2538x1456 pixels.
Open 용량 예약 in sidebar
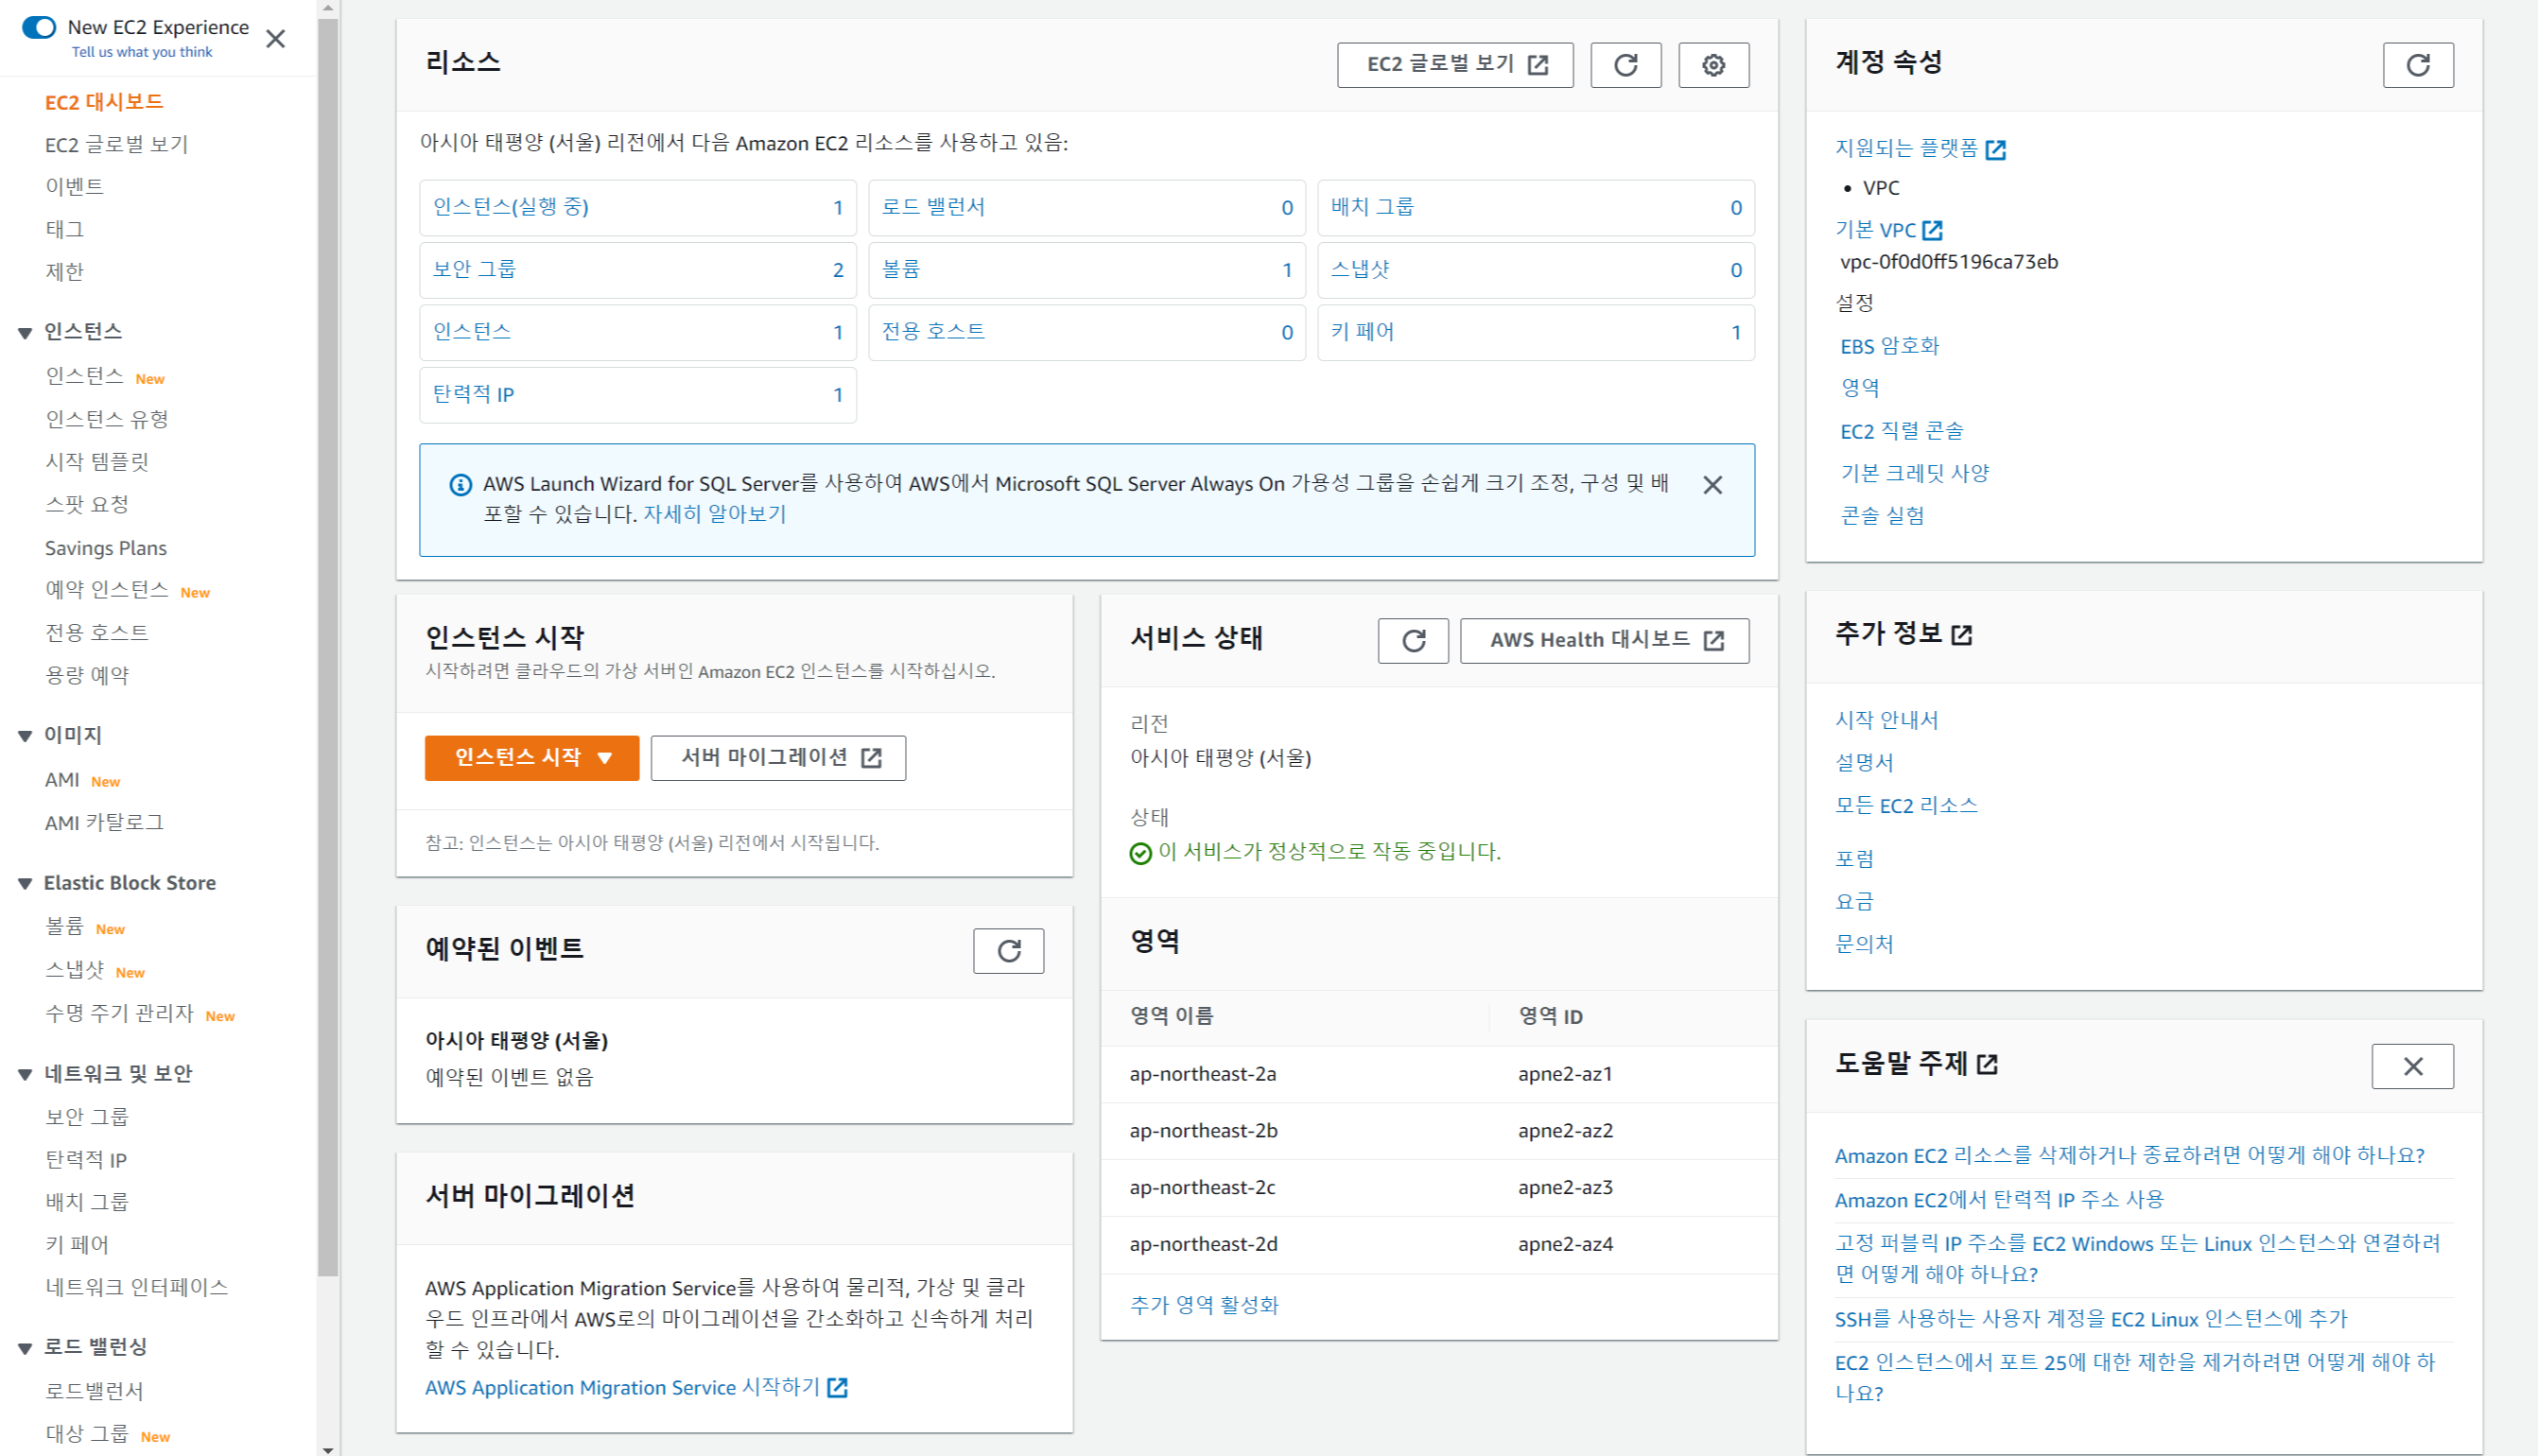click(x=87, y=676)
